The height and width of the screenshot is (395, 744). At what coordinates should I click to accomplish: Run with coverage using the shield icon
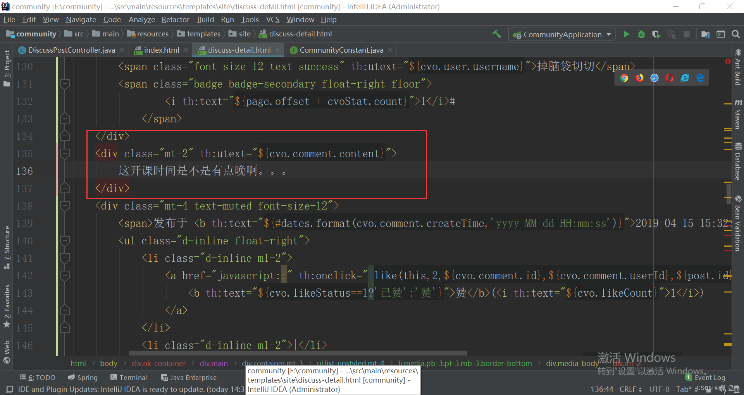(656, 34)
